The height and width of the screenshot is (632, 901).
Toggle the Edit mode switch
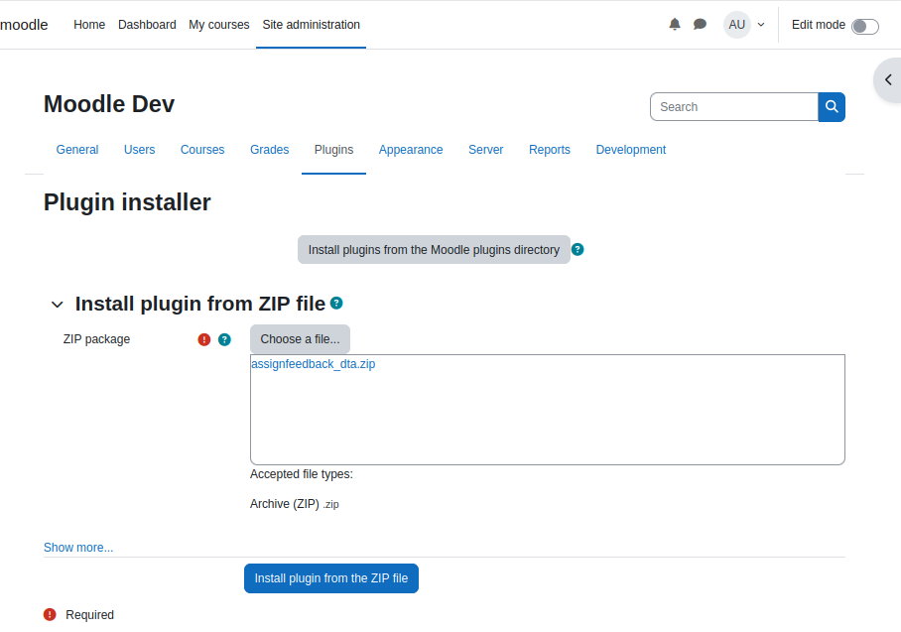[x=865, y=27]
